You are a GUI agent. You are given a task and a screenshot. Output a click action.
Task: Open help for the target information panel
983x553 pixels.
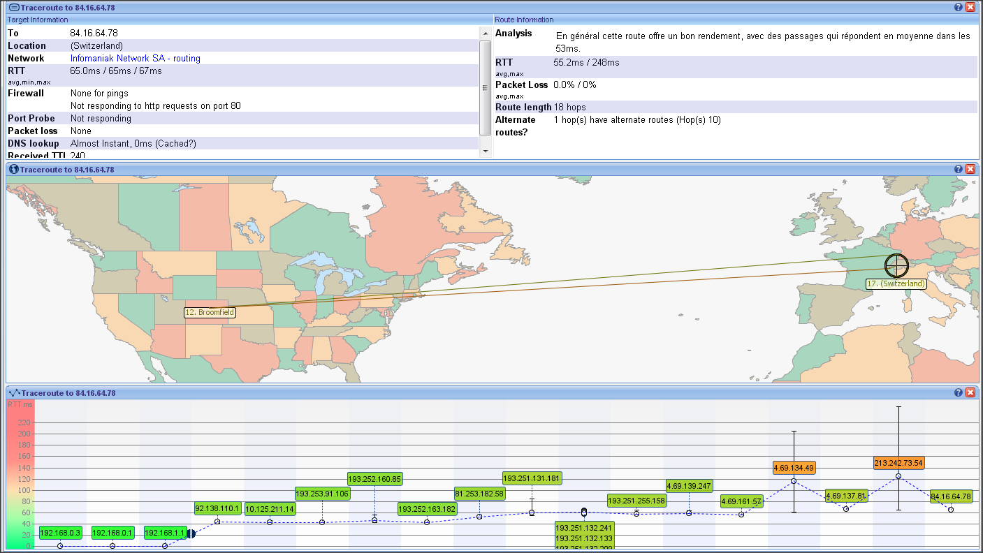pyautogui.click(x=959, y=7)
